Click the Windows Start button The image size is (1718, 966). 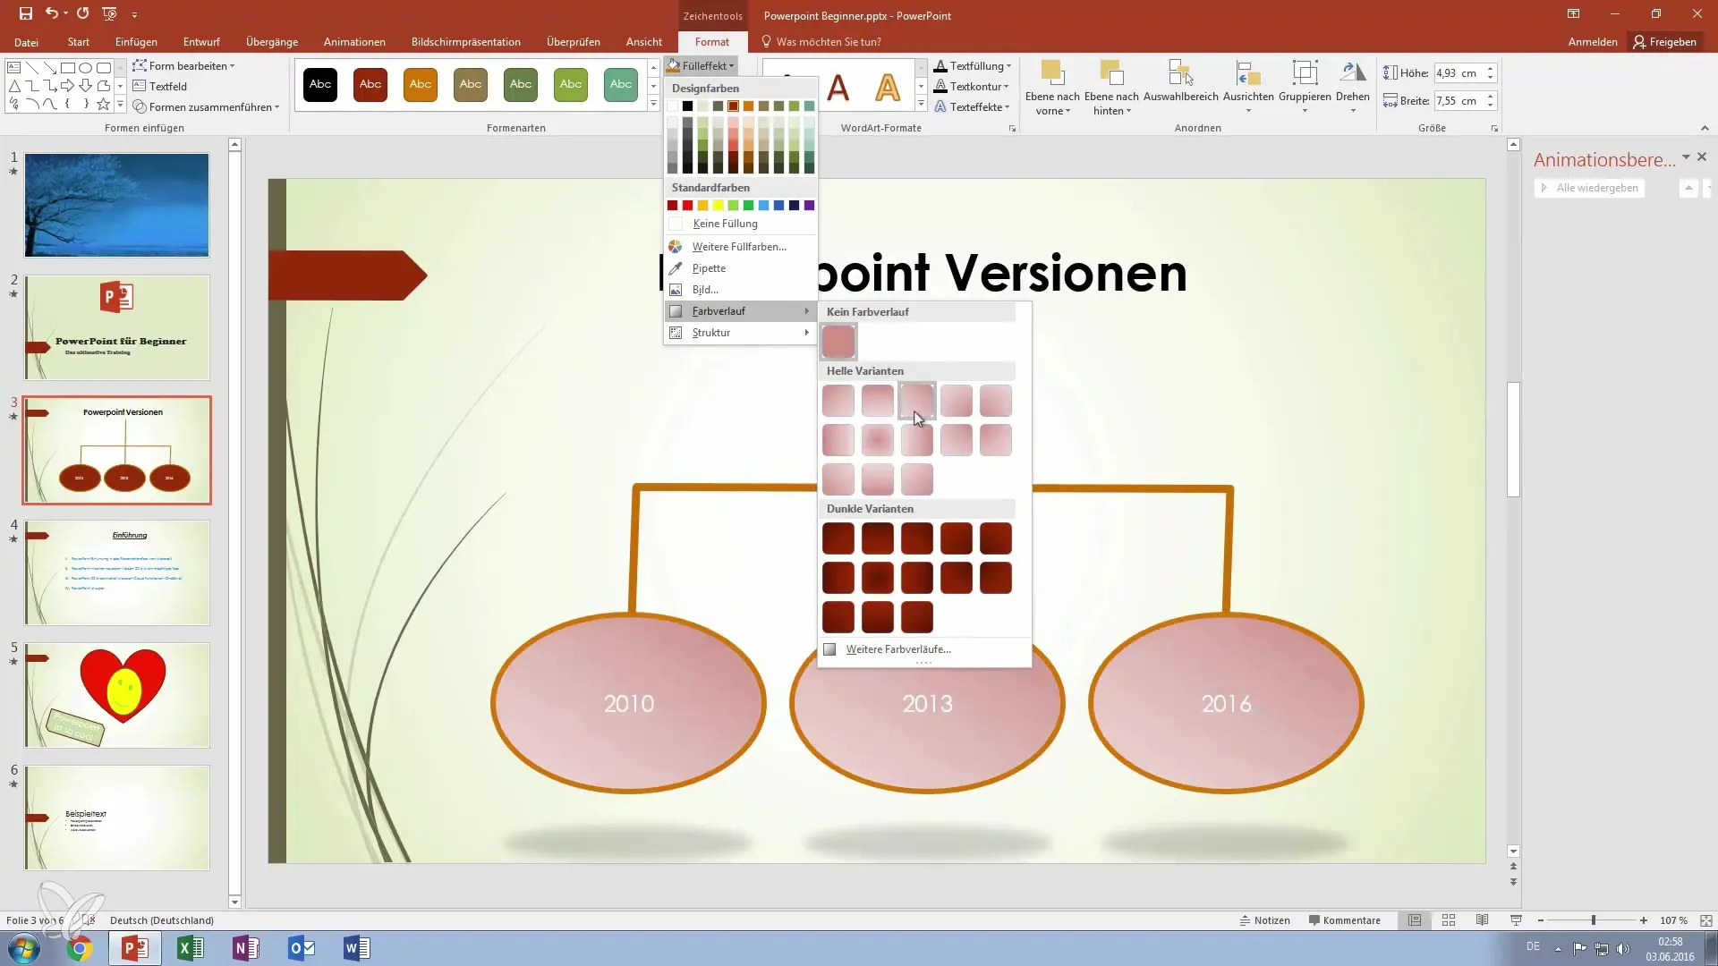point(24,948)
